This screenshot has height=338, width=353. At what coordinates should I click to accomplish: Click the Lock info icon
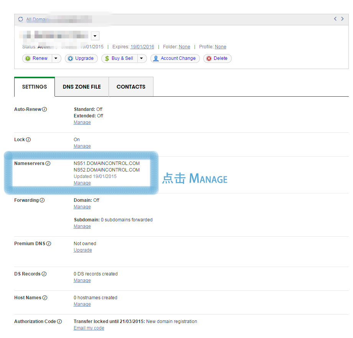(x=28, y=140)
